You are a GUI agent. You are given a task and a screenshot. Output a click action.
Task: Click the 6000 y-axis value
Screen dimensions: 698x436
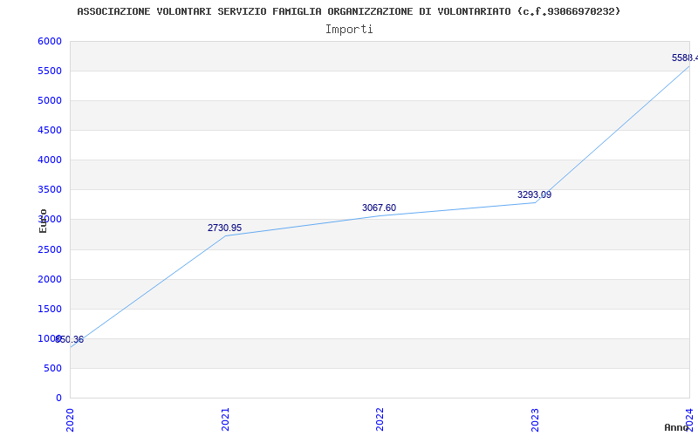click(x=50, y=41)
